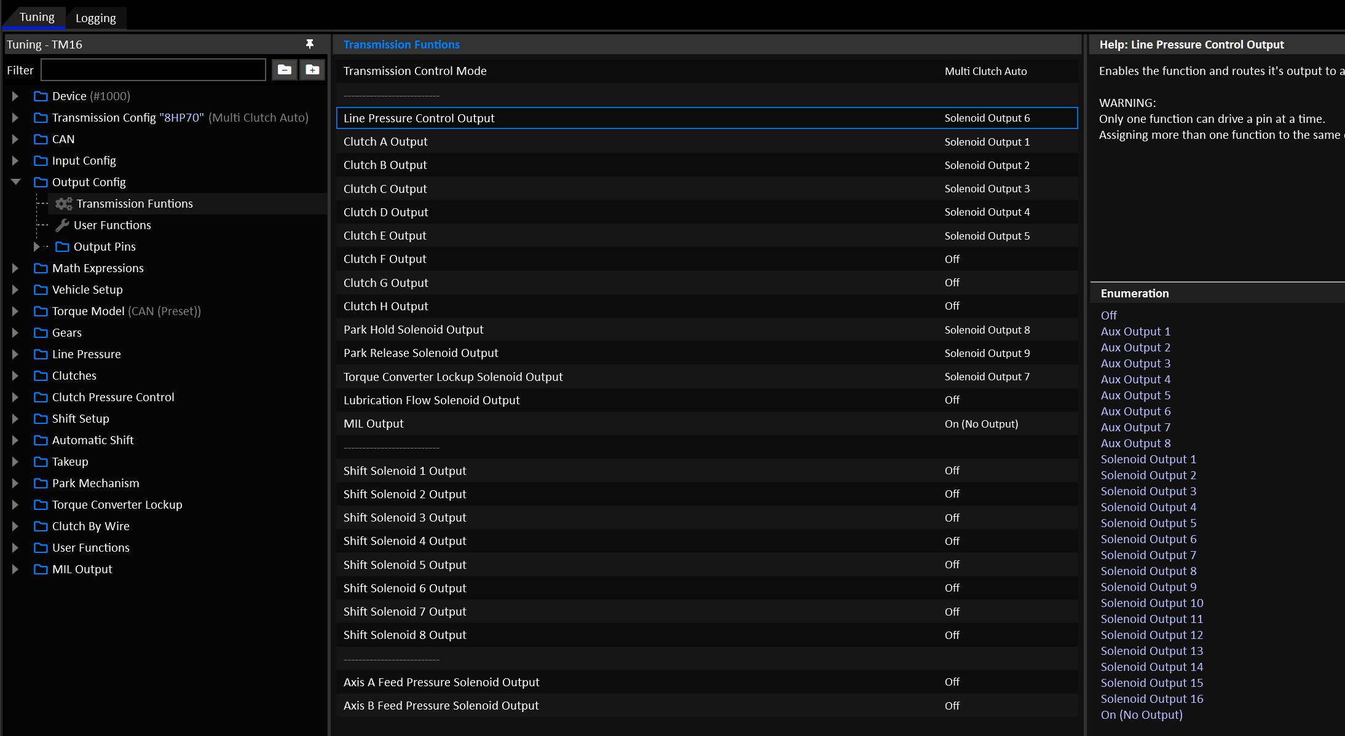Click the Off value of Clutch F Output
The image size is (1345, 736).
coord(952,259)
